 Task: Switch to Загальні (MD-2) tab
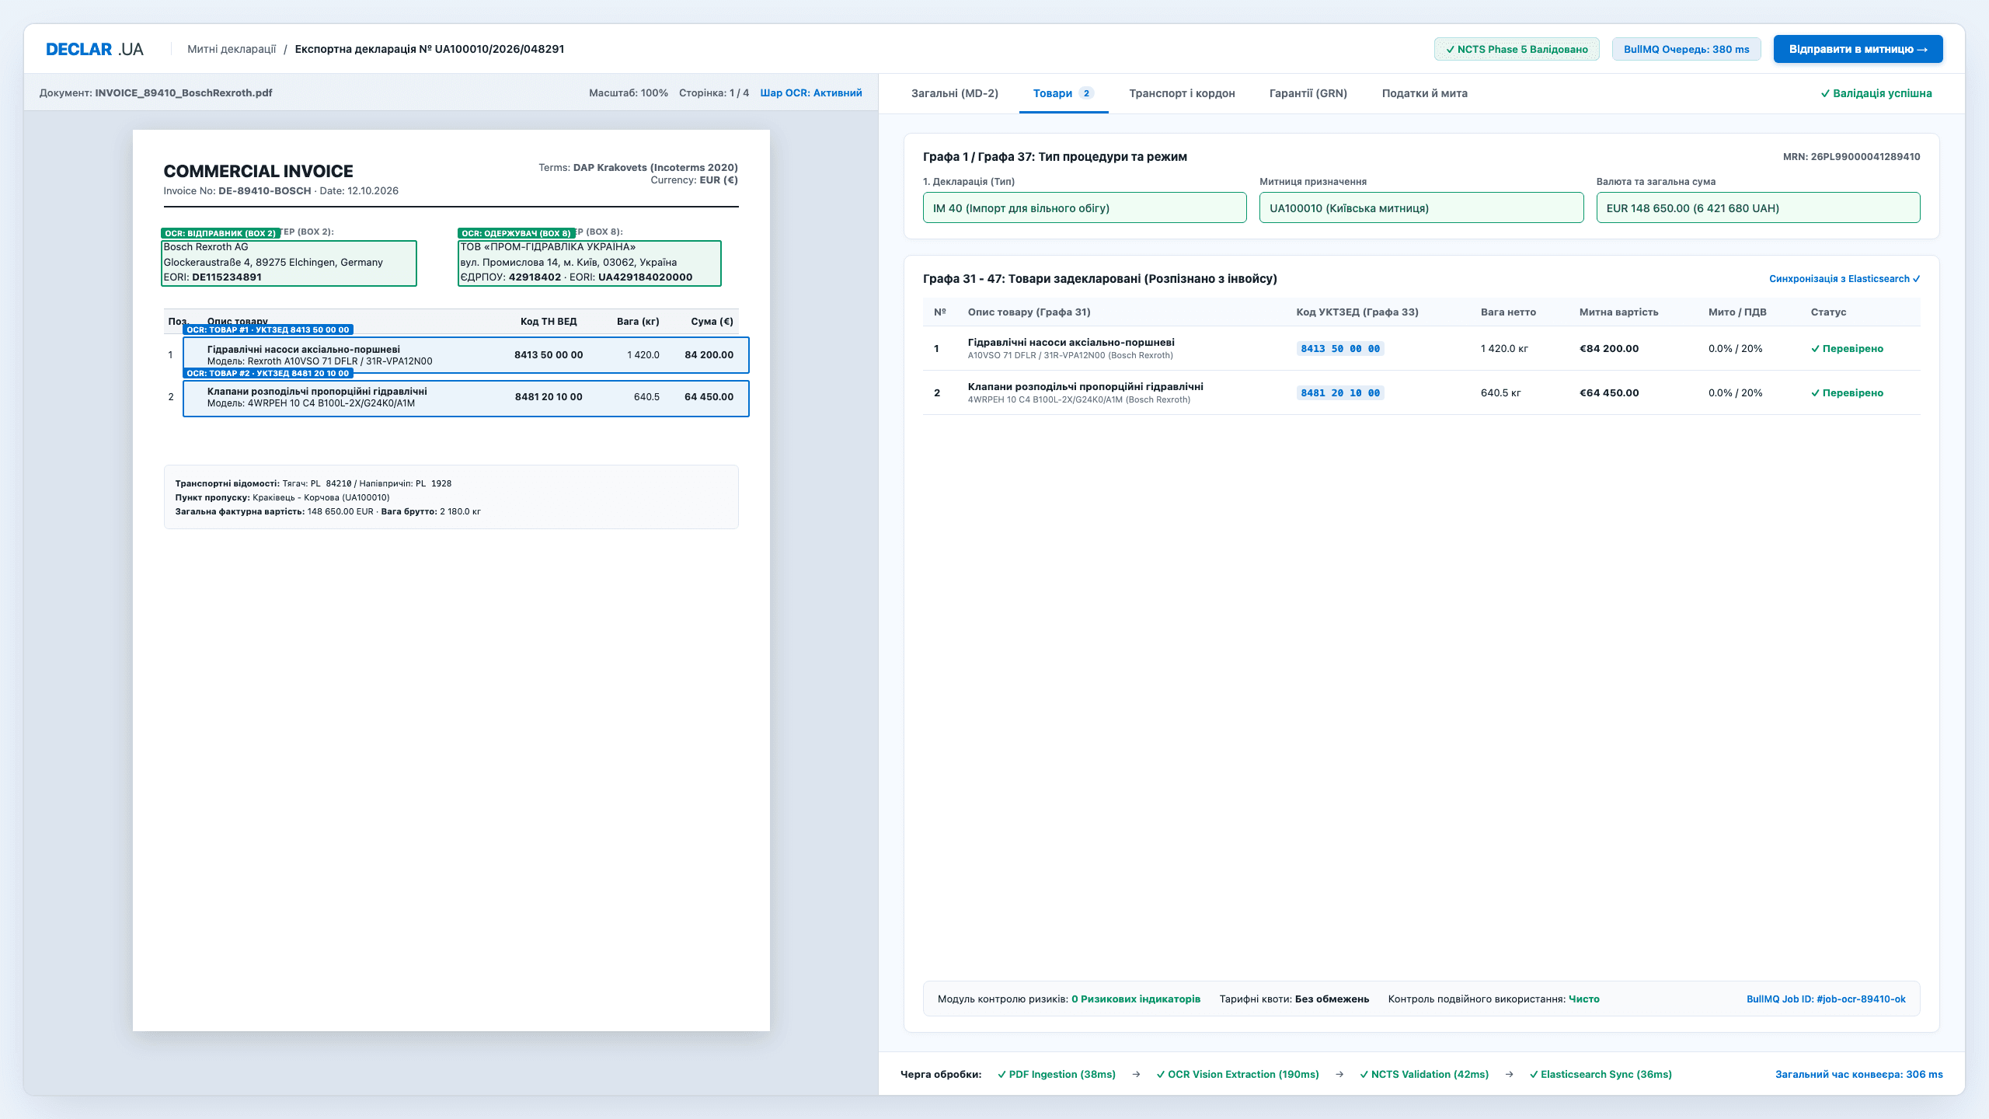pos(955,93)
